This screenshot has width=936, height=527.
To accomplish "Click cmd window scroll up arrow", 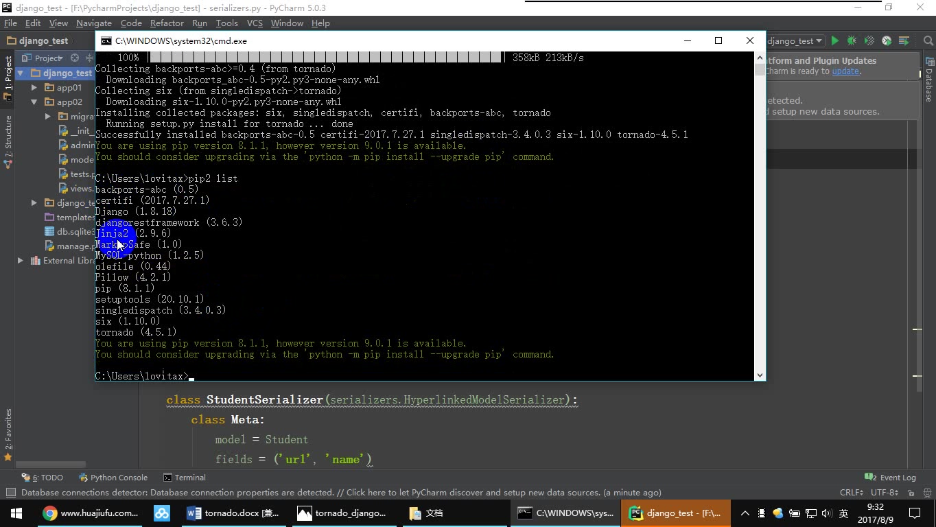I will tap(760, 58).
